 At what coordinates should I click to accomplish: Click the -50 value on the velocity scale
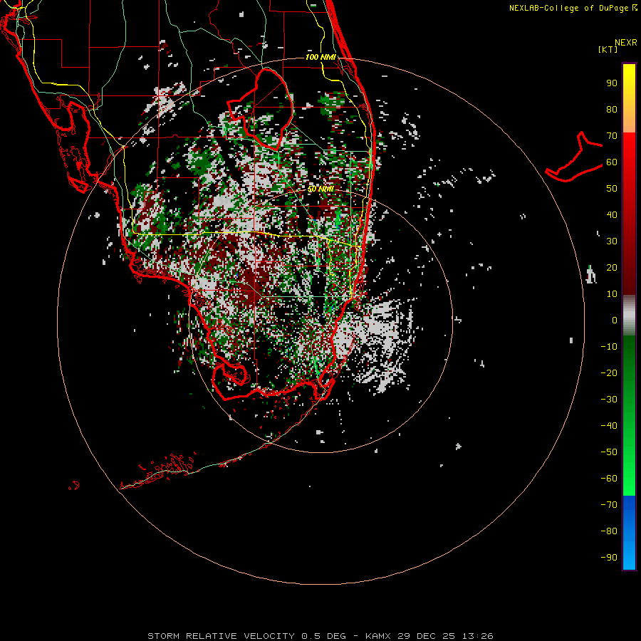(609, 452)
